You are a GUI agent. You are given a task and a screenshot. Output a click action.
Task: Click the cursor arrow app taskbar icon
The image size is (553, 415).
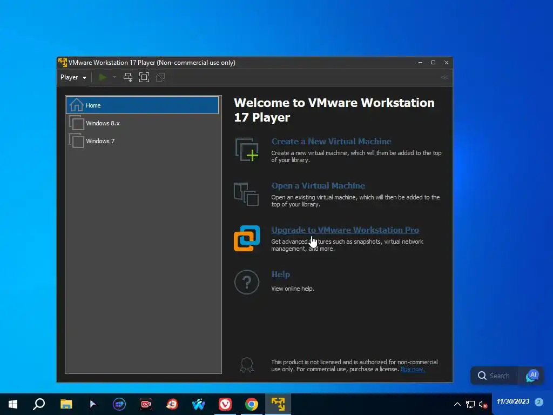pyautogui.click(x=93, y=404)
